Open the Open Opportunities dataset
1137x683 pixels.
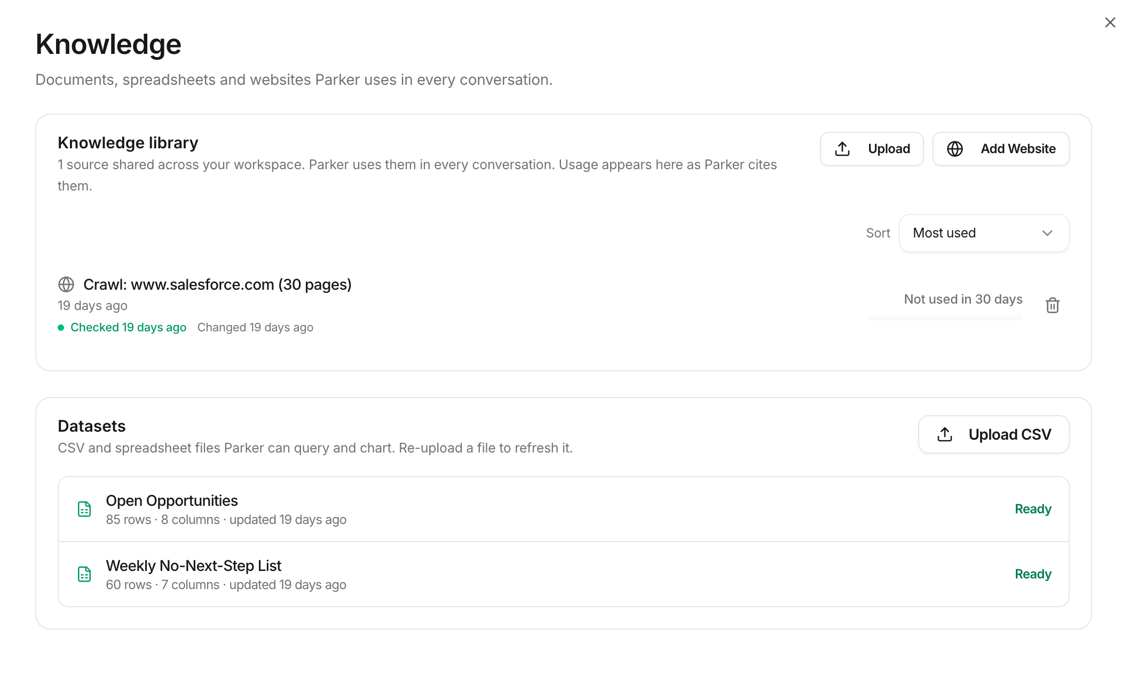(x=563, y=509)
